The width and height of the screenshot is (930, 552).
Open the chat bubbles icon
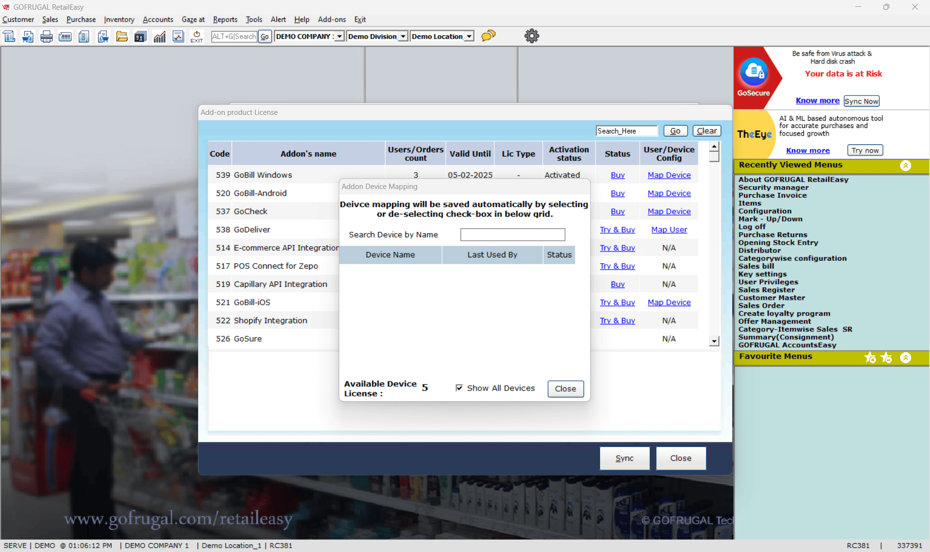[x=489, y=36]
